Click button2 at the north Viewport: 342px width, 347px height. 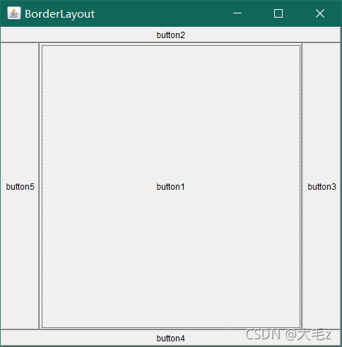(x=171, y=35)
